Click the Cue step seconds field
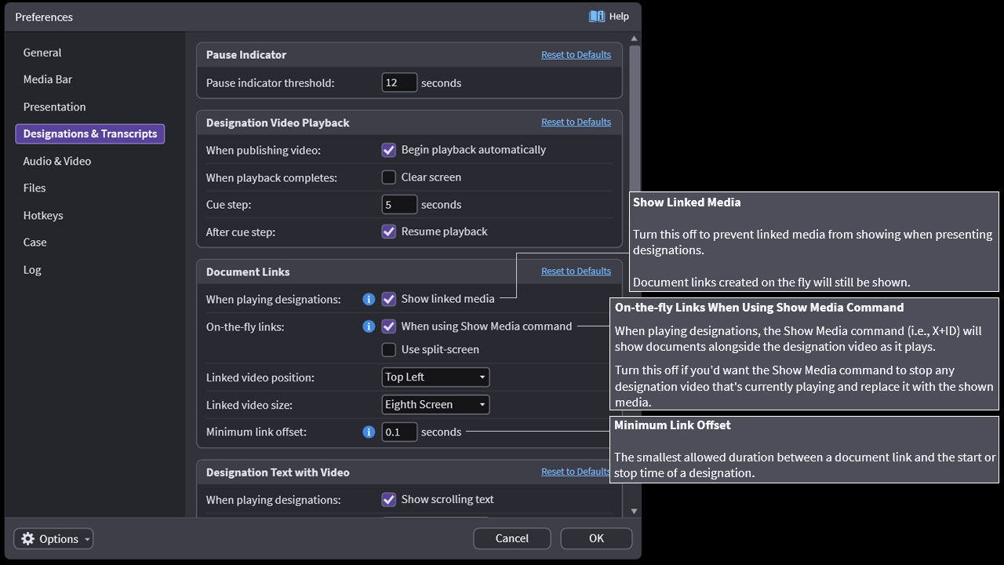The height and width of the screenshot is (565, 1004). [x=399, y=205]
